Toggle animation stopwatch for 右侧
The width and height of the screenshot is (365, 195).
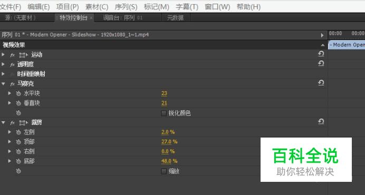click(18, 151)
